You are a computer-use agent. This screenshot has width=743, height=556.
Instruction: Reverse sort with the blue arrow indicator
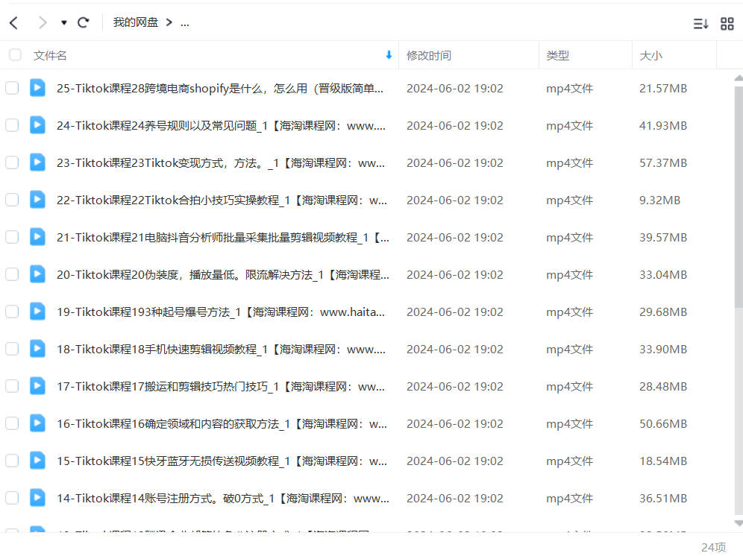[389, 55]
